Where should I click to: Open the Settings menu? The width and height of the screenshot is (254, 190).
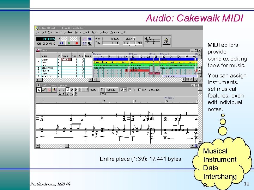[104, 32]
